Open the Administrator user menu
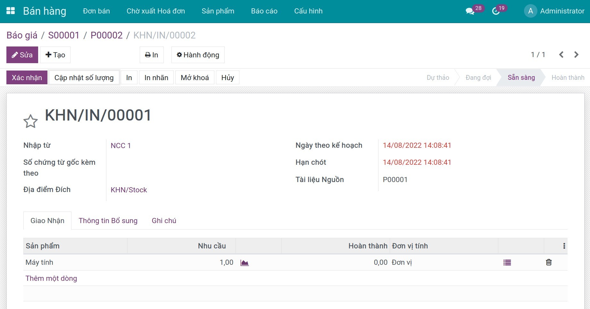590x309 pixels. [x=554, y=11]
